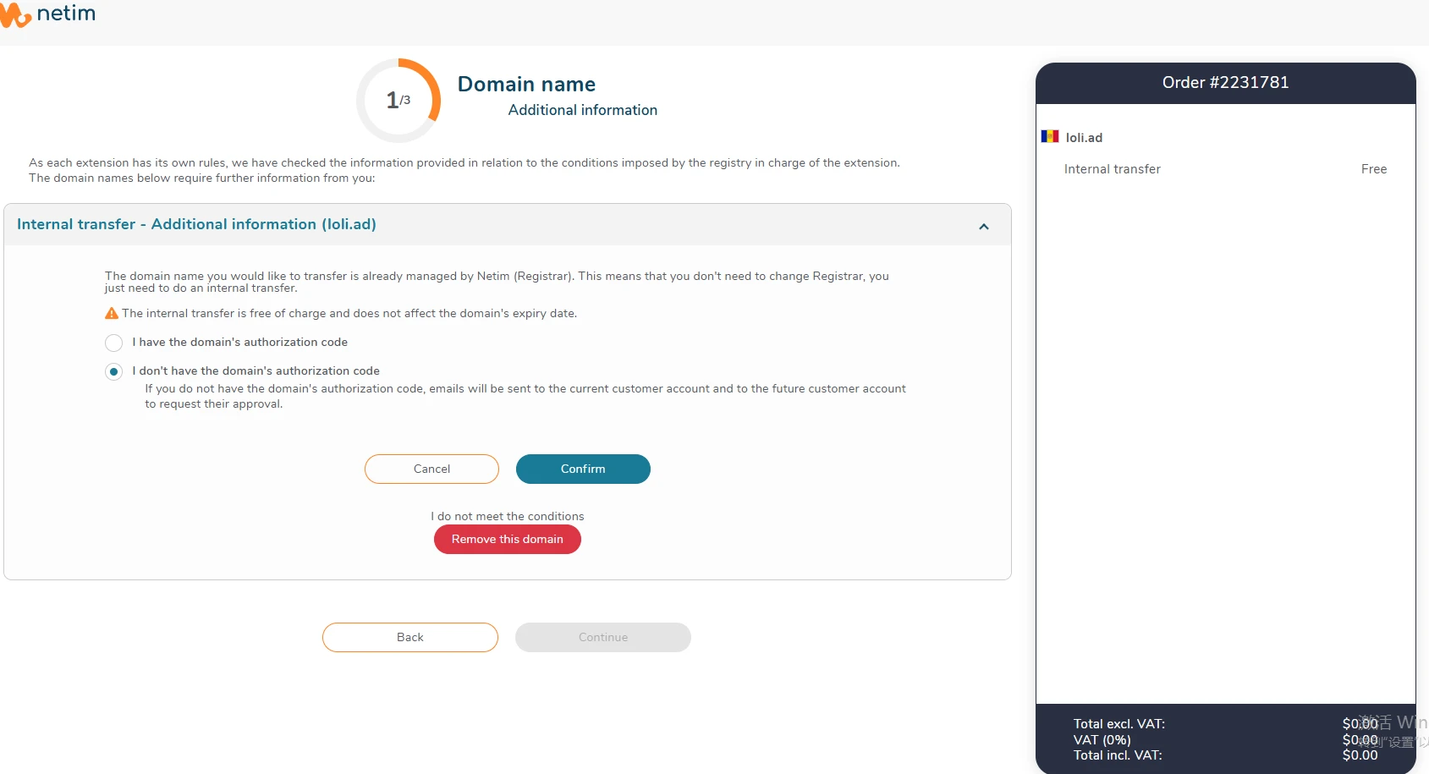Click the red Remove this domain button
The height and width of the screenshot is (774, 1429).
pos(507,540)
